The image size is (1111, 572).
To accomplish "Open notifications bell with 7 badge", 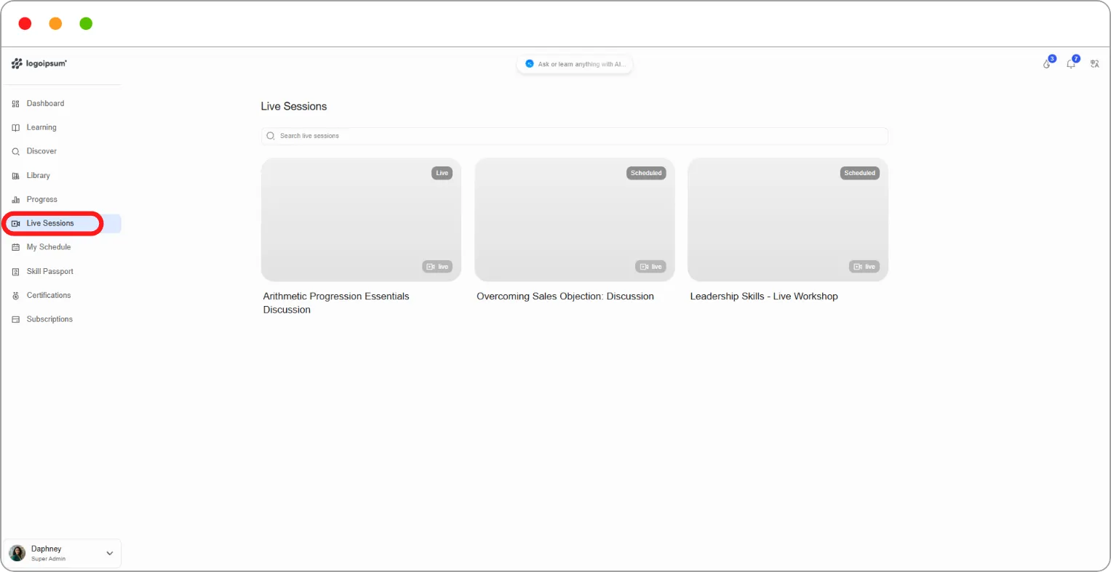I will pos(1071,64).
